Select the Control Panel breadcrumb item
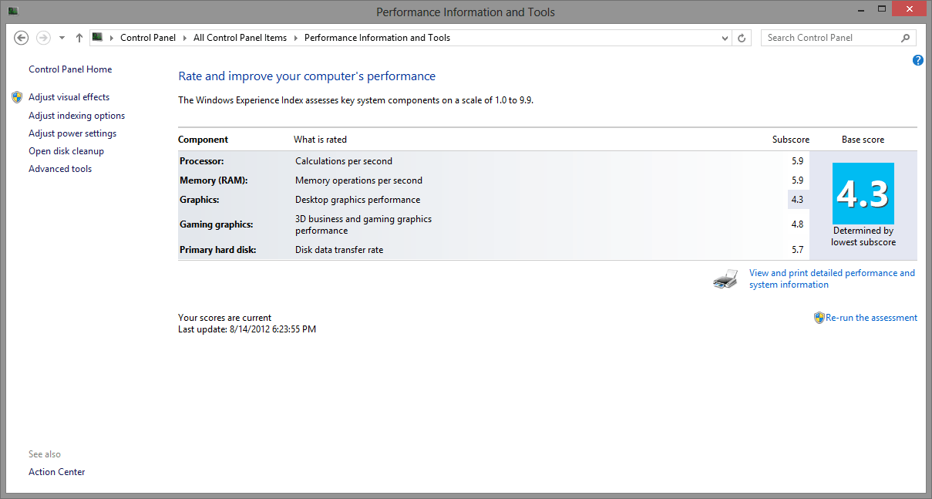The image size is (932, 499). pyautogui.click(x=148, y=38)
